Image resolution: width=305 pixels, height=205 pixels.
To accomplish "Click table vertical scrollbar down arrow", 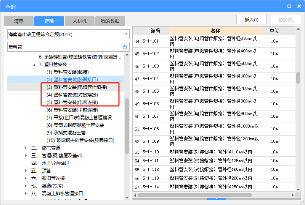I will (x=298, y=190).
